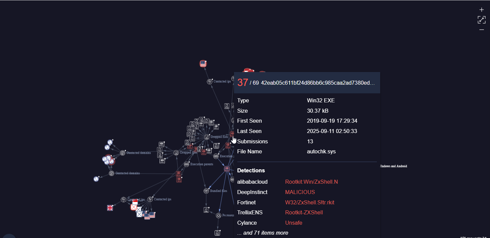Select the highlighted purple PE EXE node
This screenshot has width=490, height=238.
[227, 169]
